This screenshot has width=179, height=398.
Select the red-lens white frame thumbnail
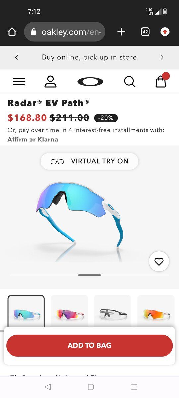coord(69,312)
